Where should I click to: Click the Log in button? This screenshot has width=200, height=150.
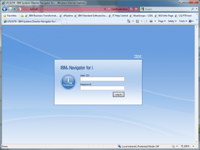click(x=118, y=95)
